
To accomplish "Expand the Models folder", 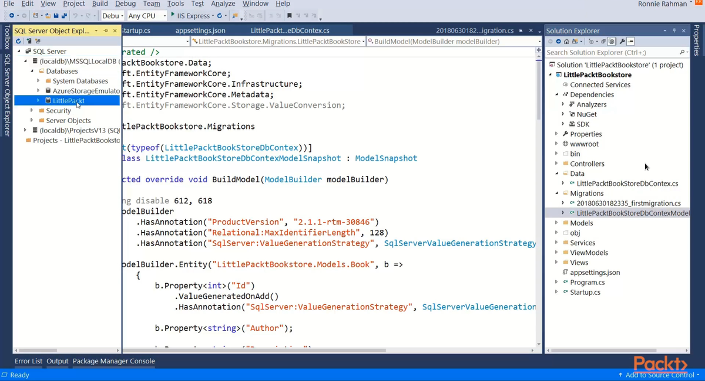I will pos(556,223).
